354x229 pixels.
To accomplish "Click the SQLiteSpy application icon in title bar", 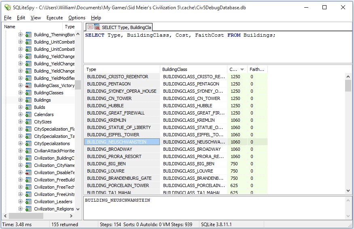I will [7, 7].
